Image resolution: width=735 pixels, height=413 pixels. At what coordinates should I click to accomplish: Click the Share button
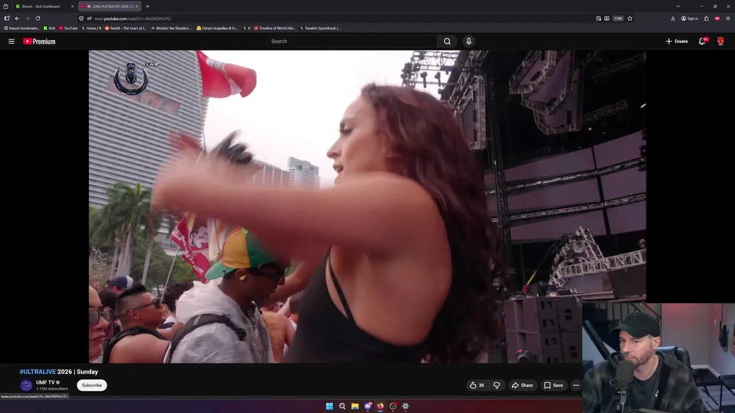(523, 385)
